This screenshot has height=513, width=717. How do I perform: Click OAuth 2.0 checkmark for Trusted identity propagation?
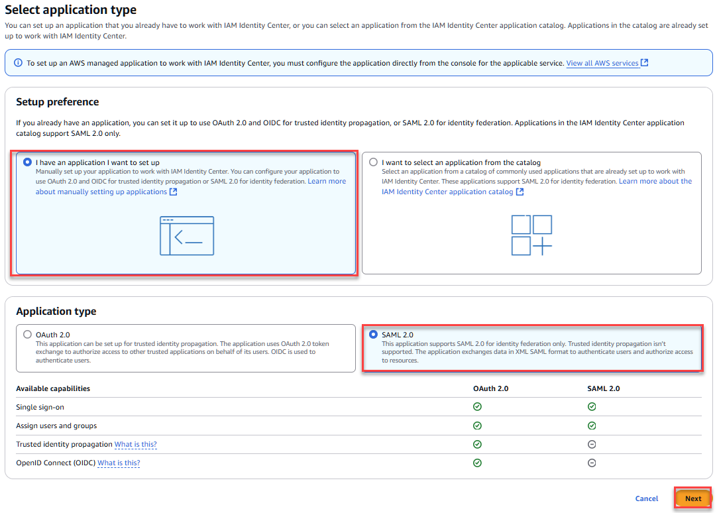[477, 445]
